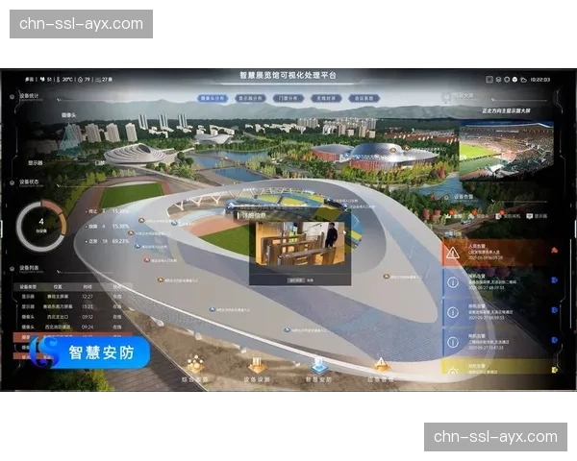Click the hexagon icon next to 设备列表
577x461 pixels.
tap(12, 269)
